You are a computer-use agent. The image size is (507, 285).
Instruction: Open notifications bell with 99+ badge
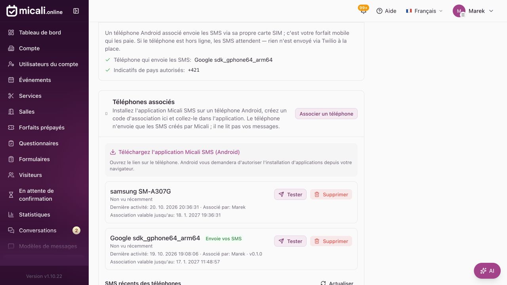363,11
